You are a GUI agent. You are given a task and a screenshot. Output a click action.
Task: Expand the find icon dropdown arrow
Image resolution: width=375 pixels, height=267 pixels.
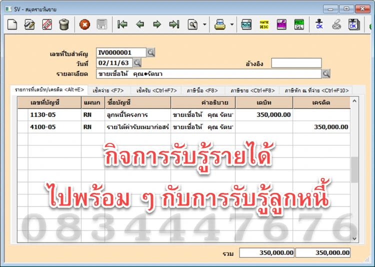coord(204,24)
